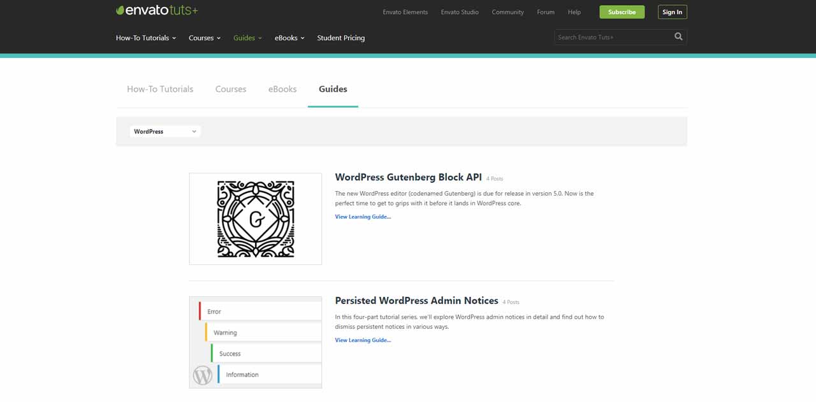816x402 pixels.
Task: Open the Help link
Action: point(574,12)
